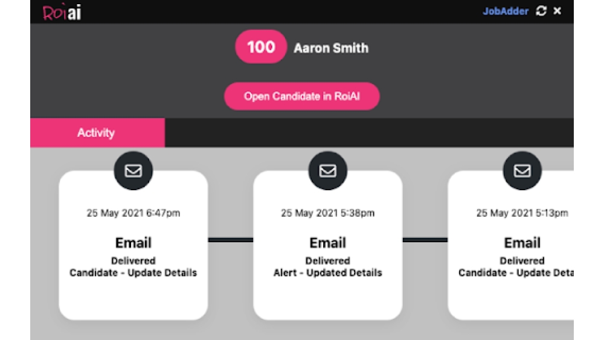Screen dimensions: 604x340
Task: Refresh the panel with the sync icon
Action: coord(541,11)
